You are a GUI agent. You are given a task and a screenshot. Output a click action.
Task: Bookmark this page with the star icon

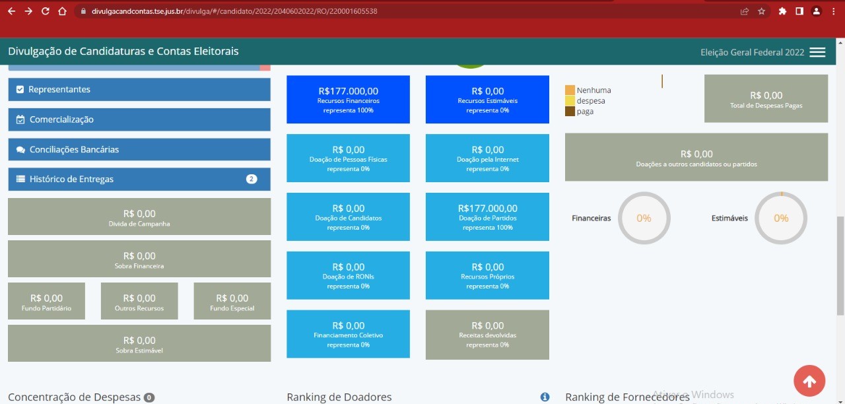[x=761, y=11]
